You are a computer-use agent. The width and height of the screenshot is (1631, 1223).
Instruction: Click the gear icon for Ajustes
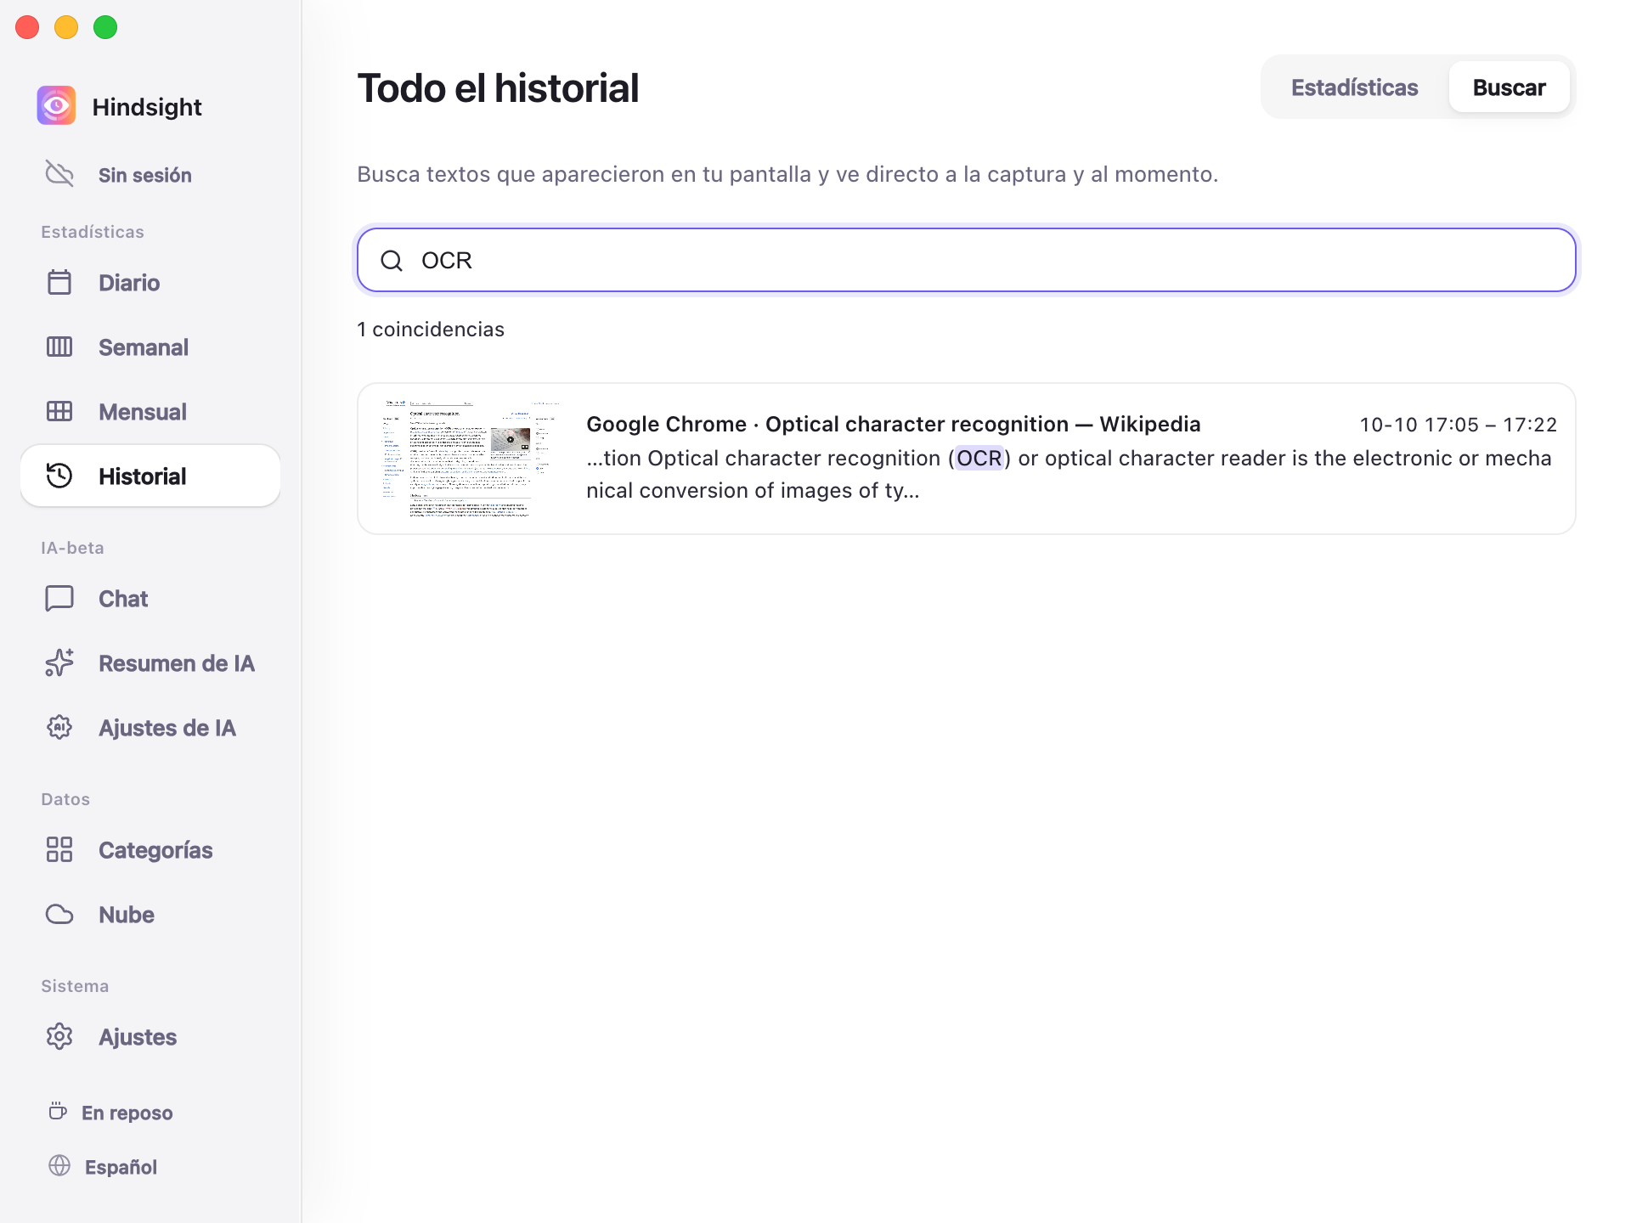coord(59,1036)
